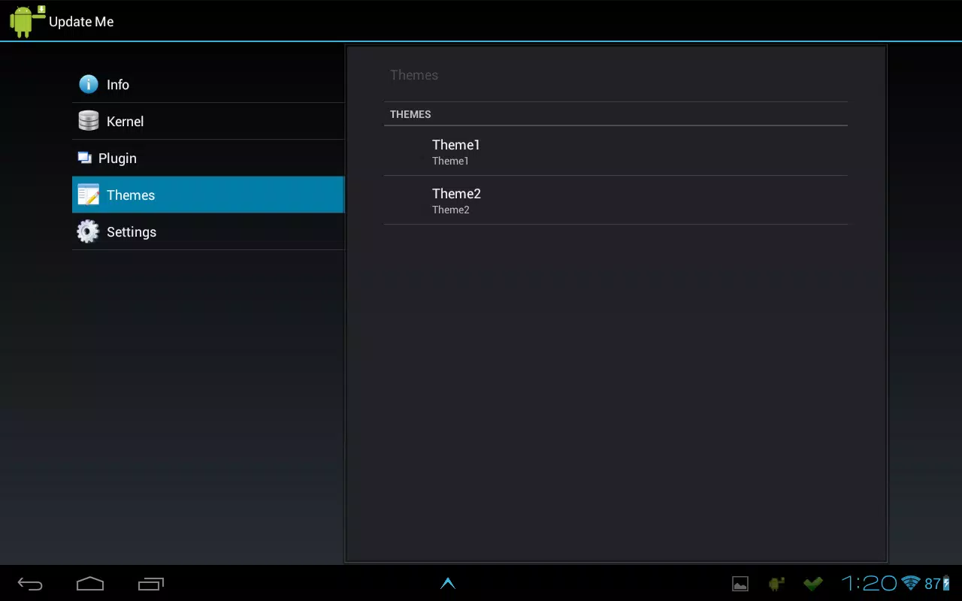Open the Recent Apps switcher
Screen dimensions: 962x601
pyautogui.click(x=151, y=584)
